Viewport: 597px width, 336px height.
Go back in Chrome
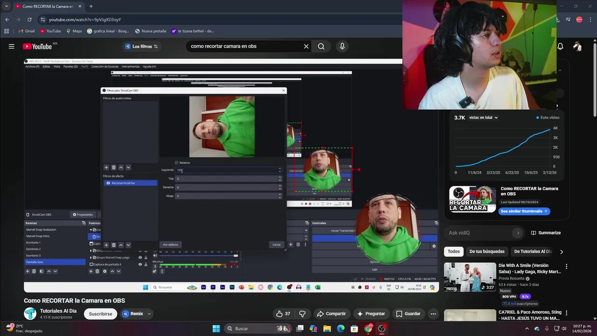tap(7, 20)
